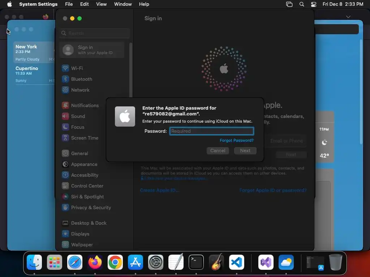Image resolution: width=370 pixels, height=277 pixels.
Task: Open Screen Time settings in sidebar
Action: pyautogui.click(x=80, y=138)
